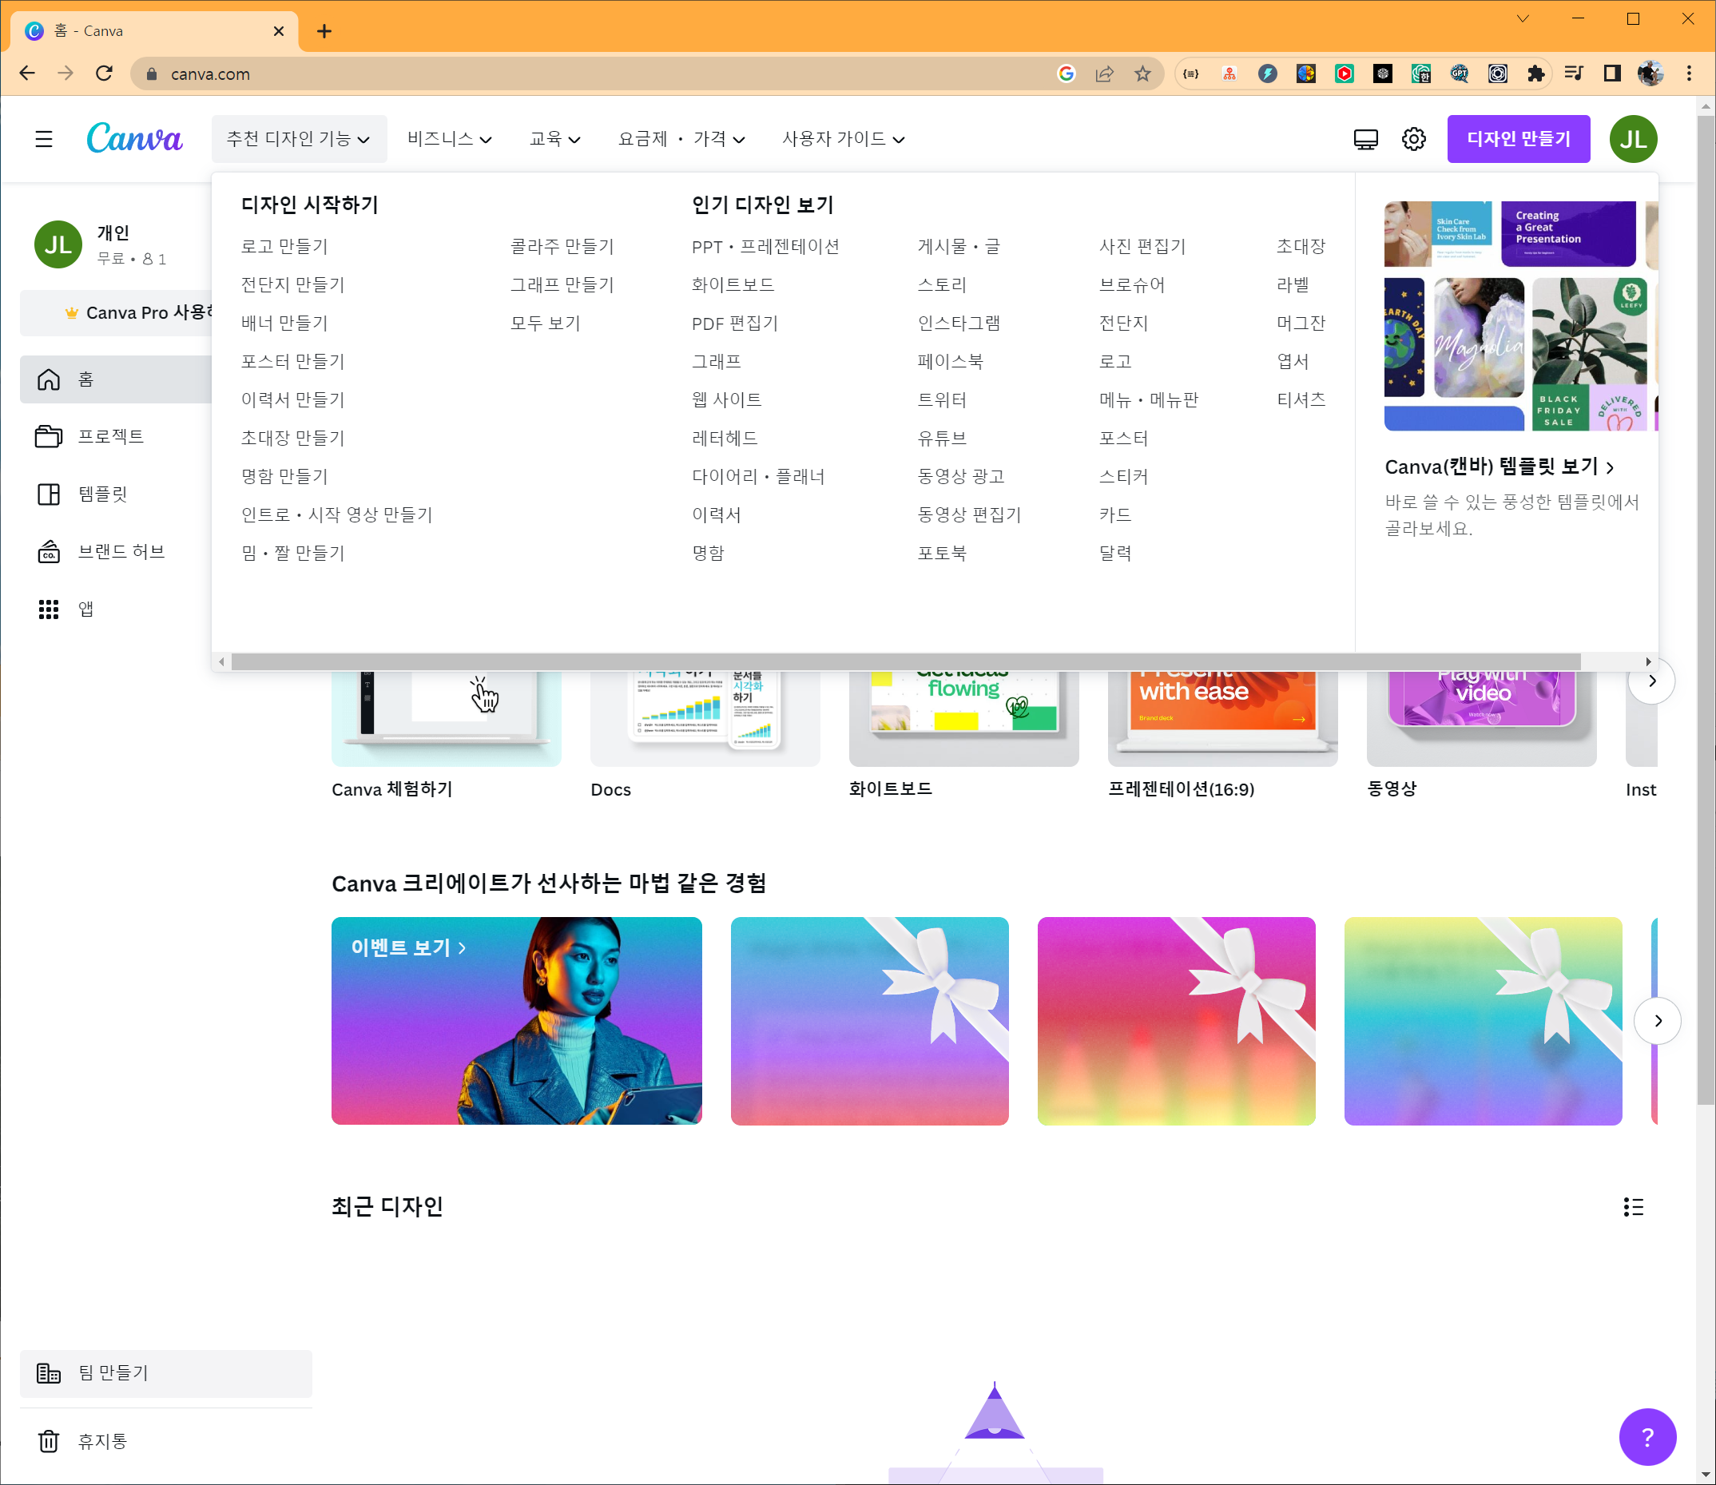Select 로고 만들기 from menu
The width and height of the screenshot is (1716, 1485).
(x=284, y=247)
